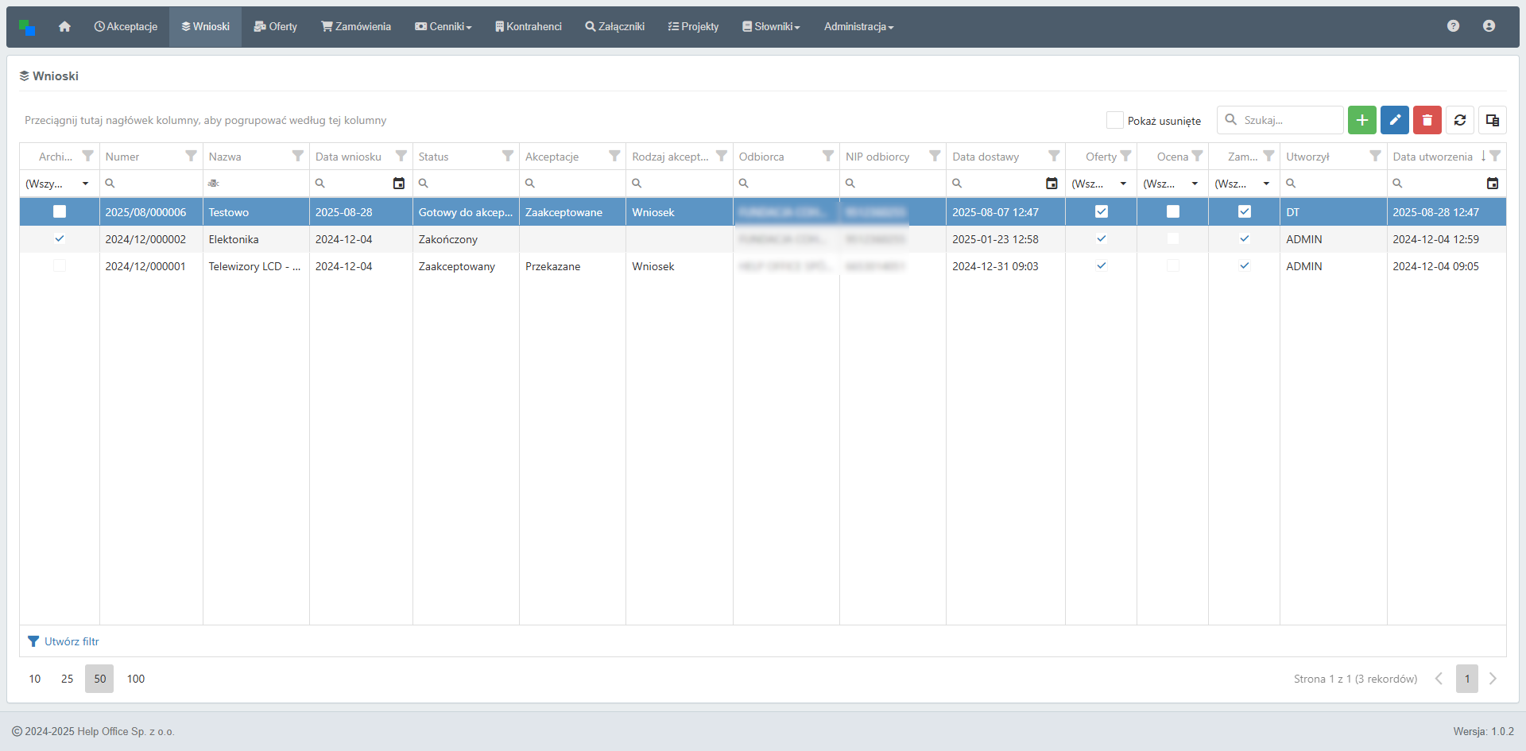Click the red trash delete button
1526x751 pixels.
1427,120
